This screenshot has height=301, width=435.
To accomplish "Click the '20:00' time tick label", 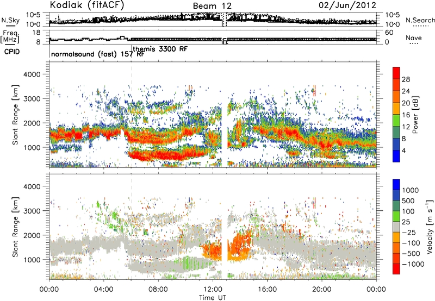I will [x=322, y=290].
